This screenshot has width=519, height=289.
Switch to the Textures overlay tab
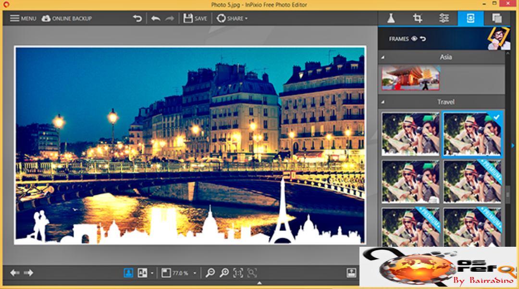click(x=497, y=18)
